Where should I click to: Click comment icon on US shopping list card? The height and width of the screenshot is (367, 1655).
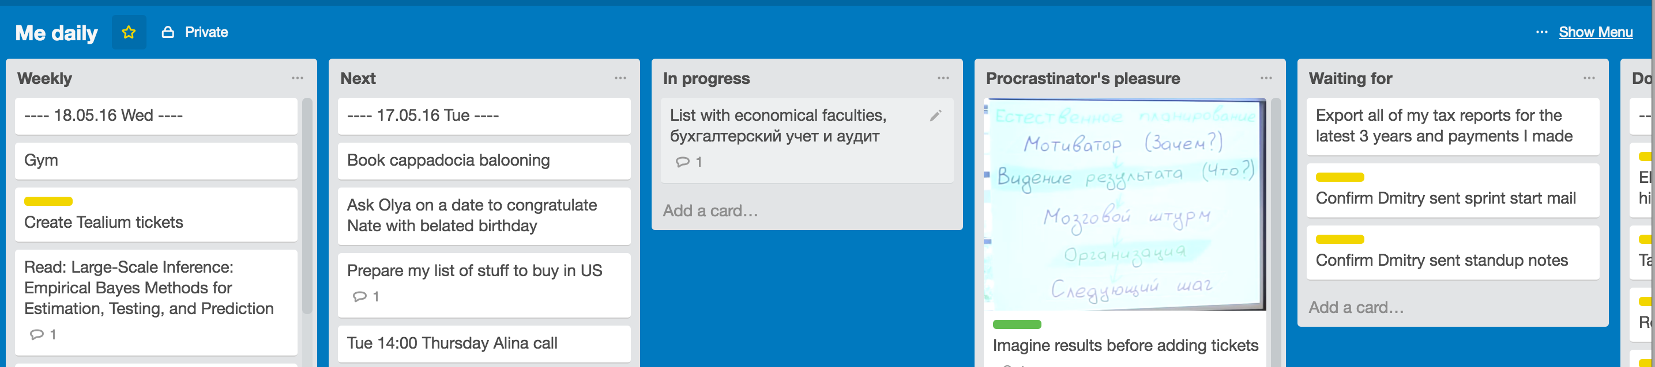360,297
